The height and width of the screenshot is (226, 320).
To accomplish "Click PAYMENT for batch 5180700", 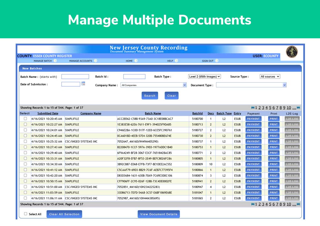I will coord(253,119).
